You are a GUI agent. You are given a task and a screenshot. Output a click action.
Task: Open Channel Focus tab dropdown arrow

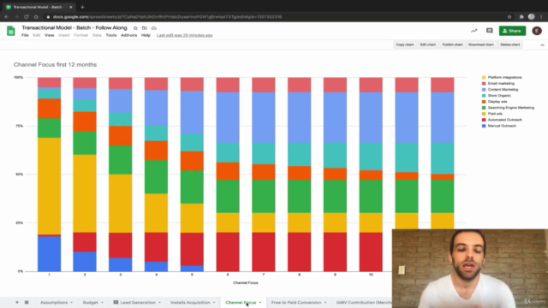[x=260, y=302]
